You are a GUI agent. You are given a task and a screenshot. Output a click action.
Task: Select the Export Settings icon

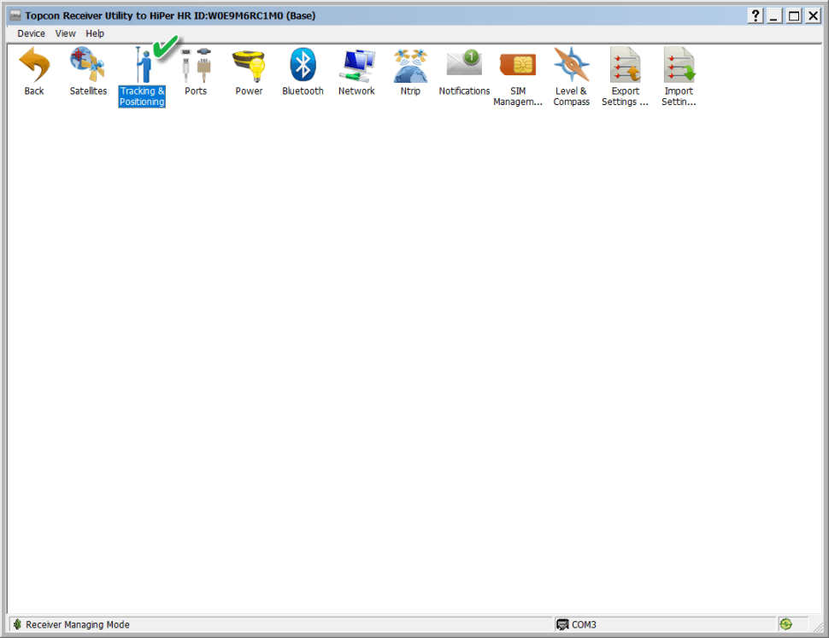(626, 64)
